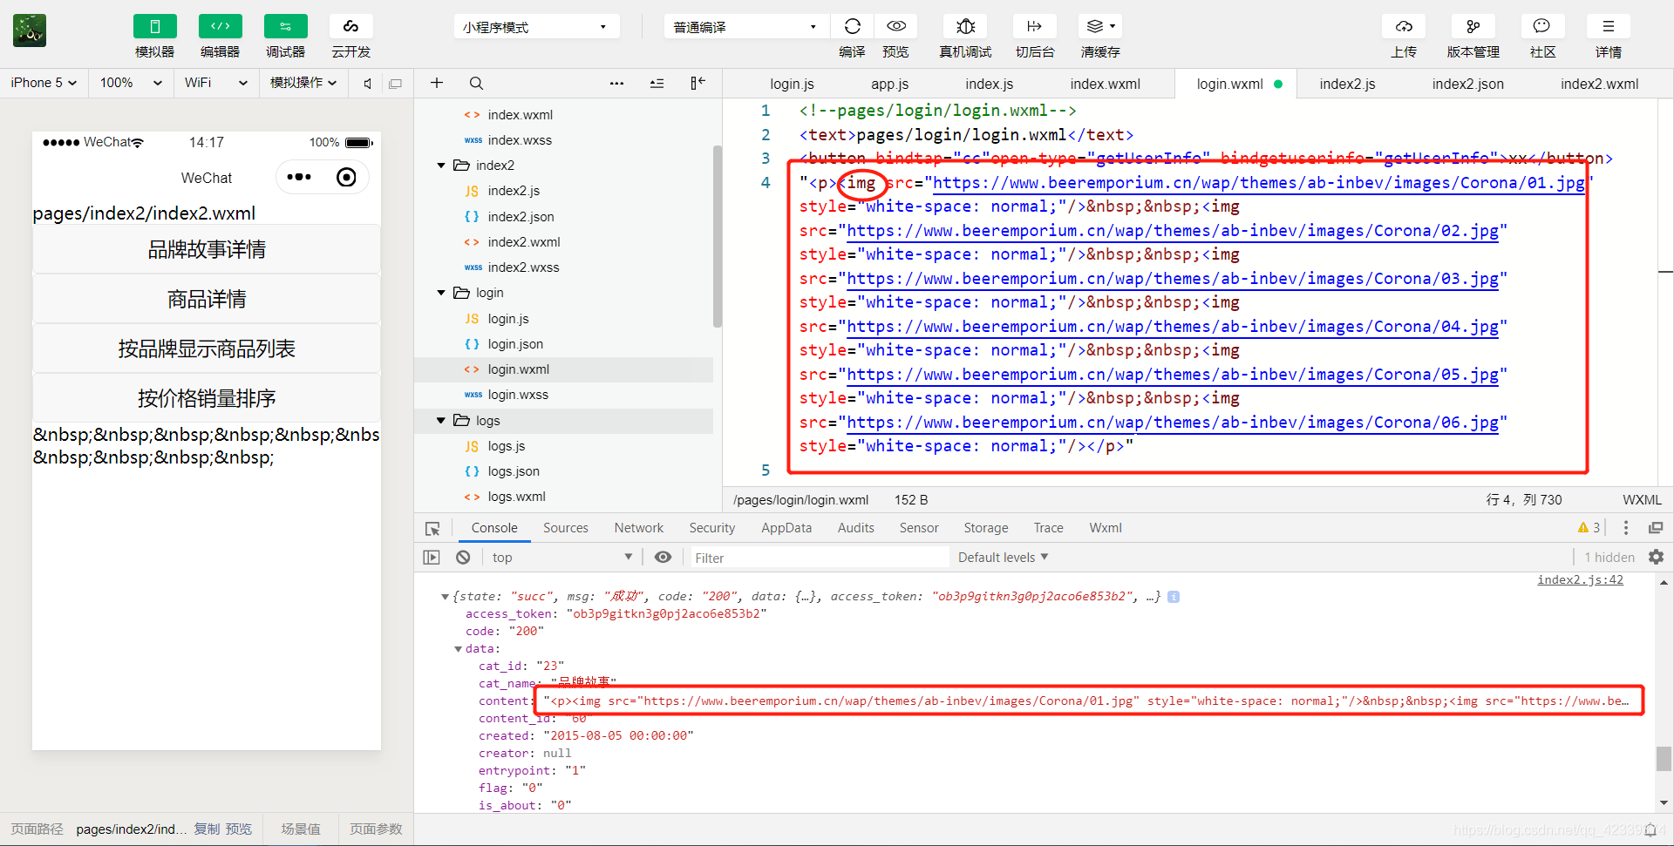The width and height of the screenshot is (1674, 846).
Task: Toggle the editor (编辑器) panel button
Action: pos(220,26)
